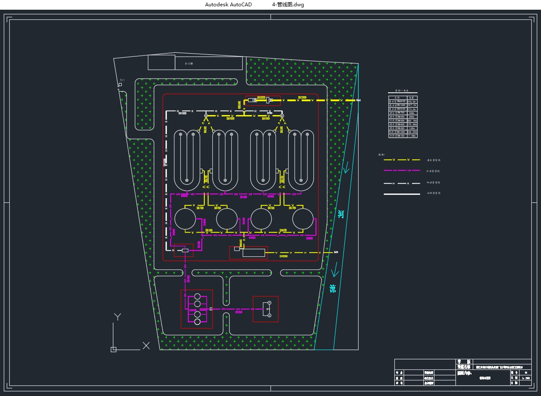Click the UCS origin square marker

[x=113, y=349]
